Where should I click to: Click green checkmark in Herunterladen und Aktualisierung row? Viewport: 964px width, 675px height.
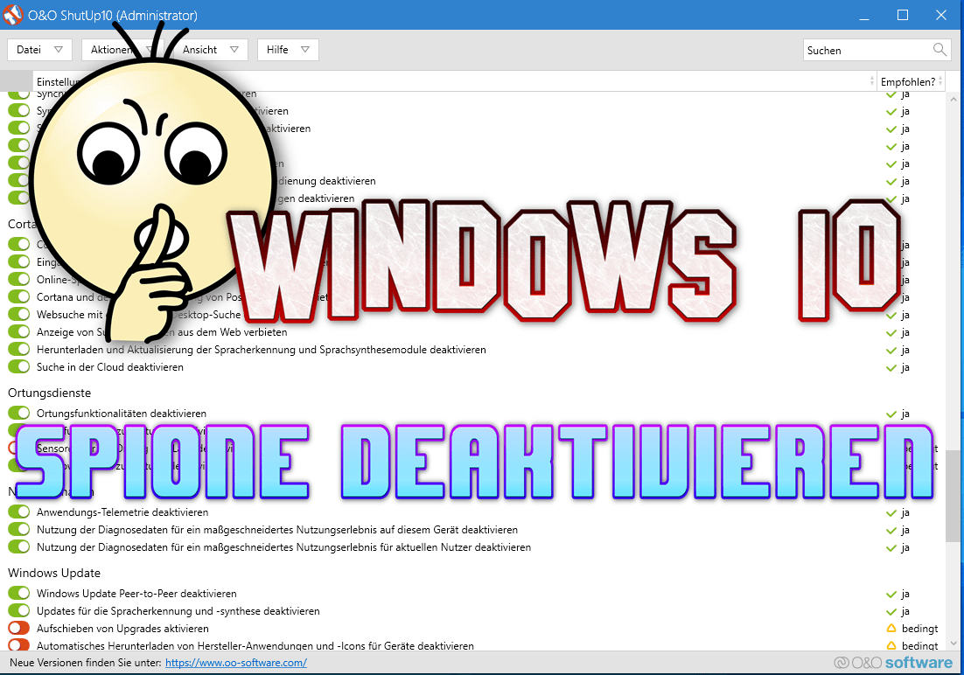pos(891,351)
